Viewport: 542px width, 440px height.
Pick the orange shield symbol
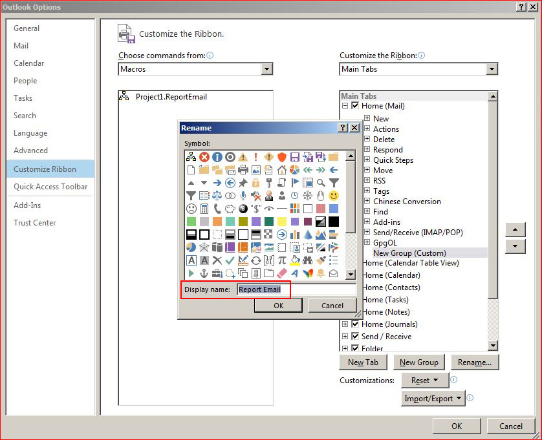(x=282, y=157)
